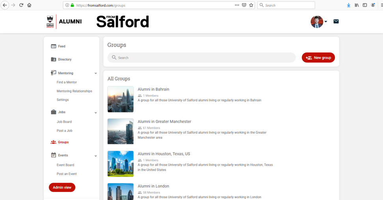Collapse the Jobs section chevron
This screenshot has width=383, height=200.
click(x=96, y=113)
